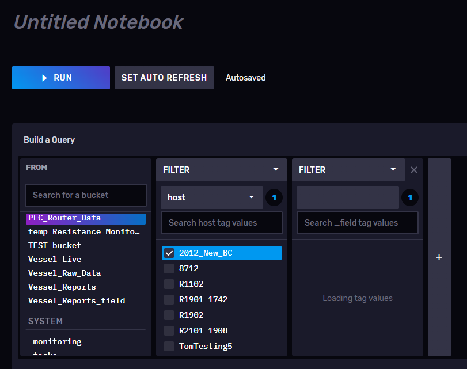Screen dimensions: 467x369
Task: Expand the second FILTER function dropdown
Action: [x=348, y=169]
